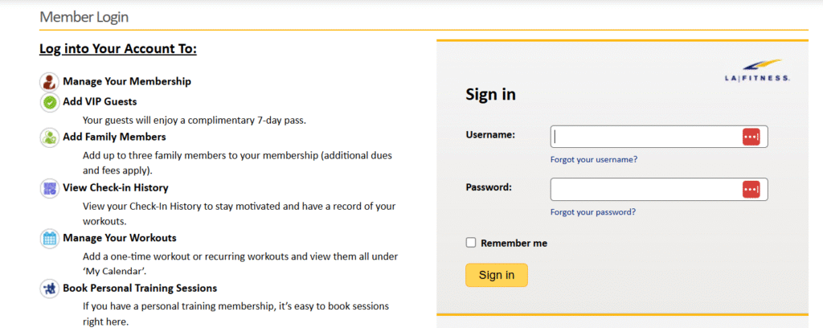Click the Member Login page title
The image size is (823, 328).
(x=84, y=17)
